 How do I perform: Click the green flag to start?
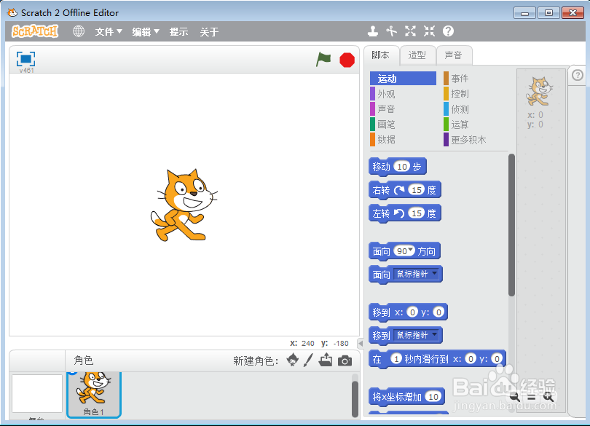323,60
